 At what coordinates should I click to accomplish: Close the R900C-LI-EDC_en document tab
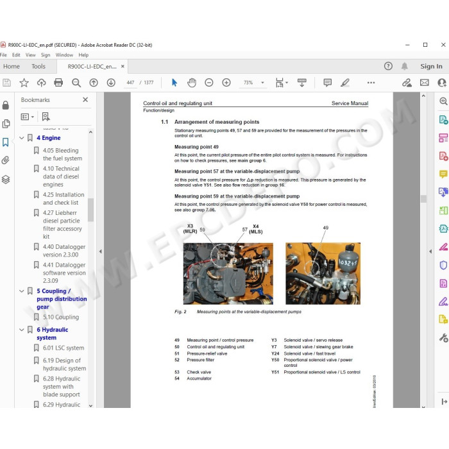click(123, 66)
